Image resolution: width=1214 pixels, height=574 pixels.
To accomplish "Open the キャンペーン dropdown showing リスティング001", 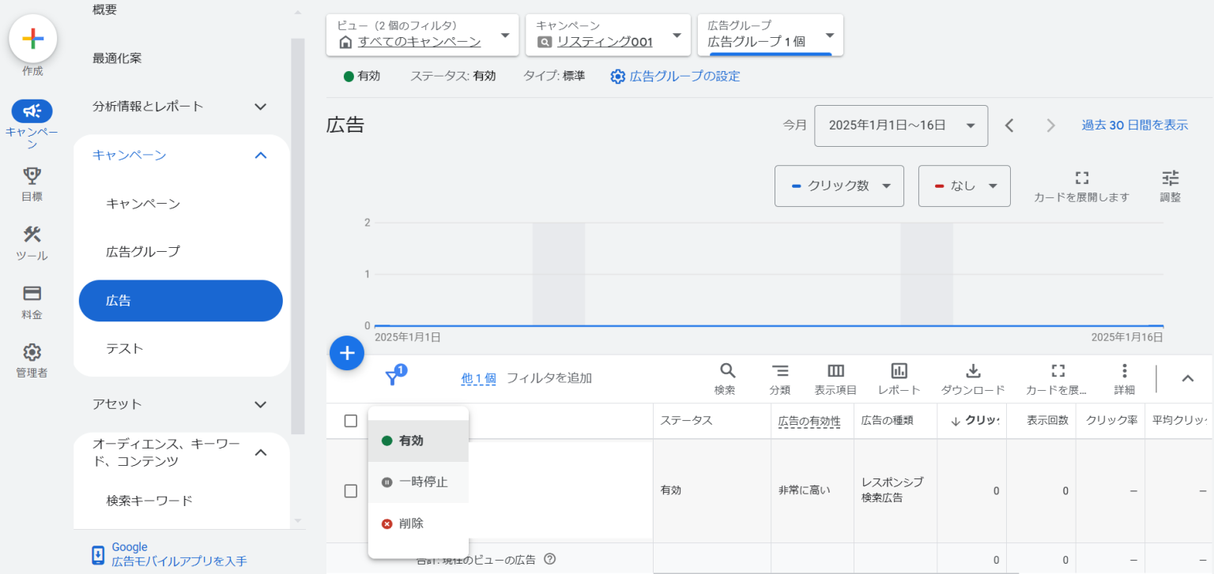I will tap(608, 35).
